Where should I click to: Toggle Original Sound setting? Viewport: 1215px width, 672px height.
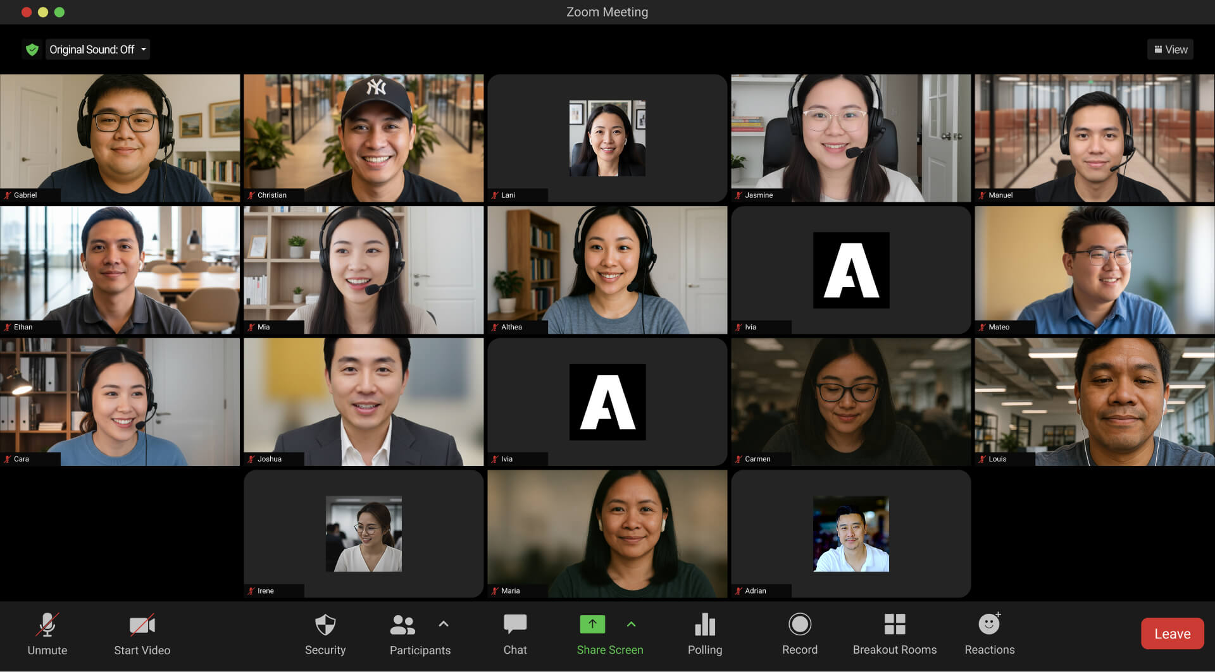(92, 49)
